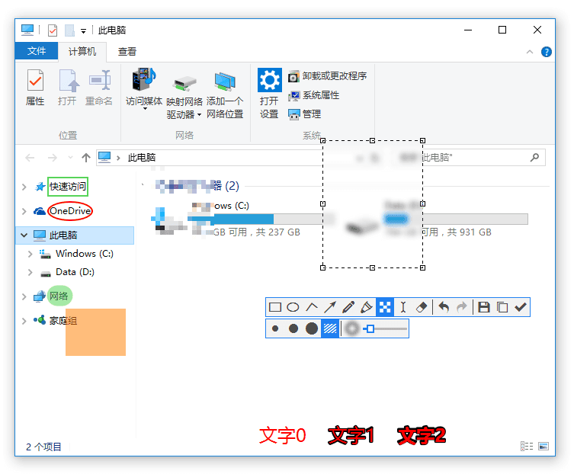Click the 卸载或更改程序 button
The image size is (574, 474).
pos(328,76)
